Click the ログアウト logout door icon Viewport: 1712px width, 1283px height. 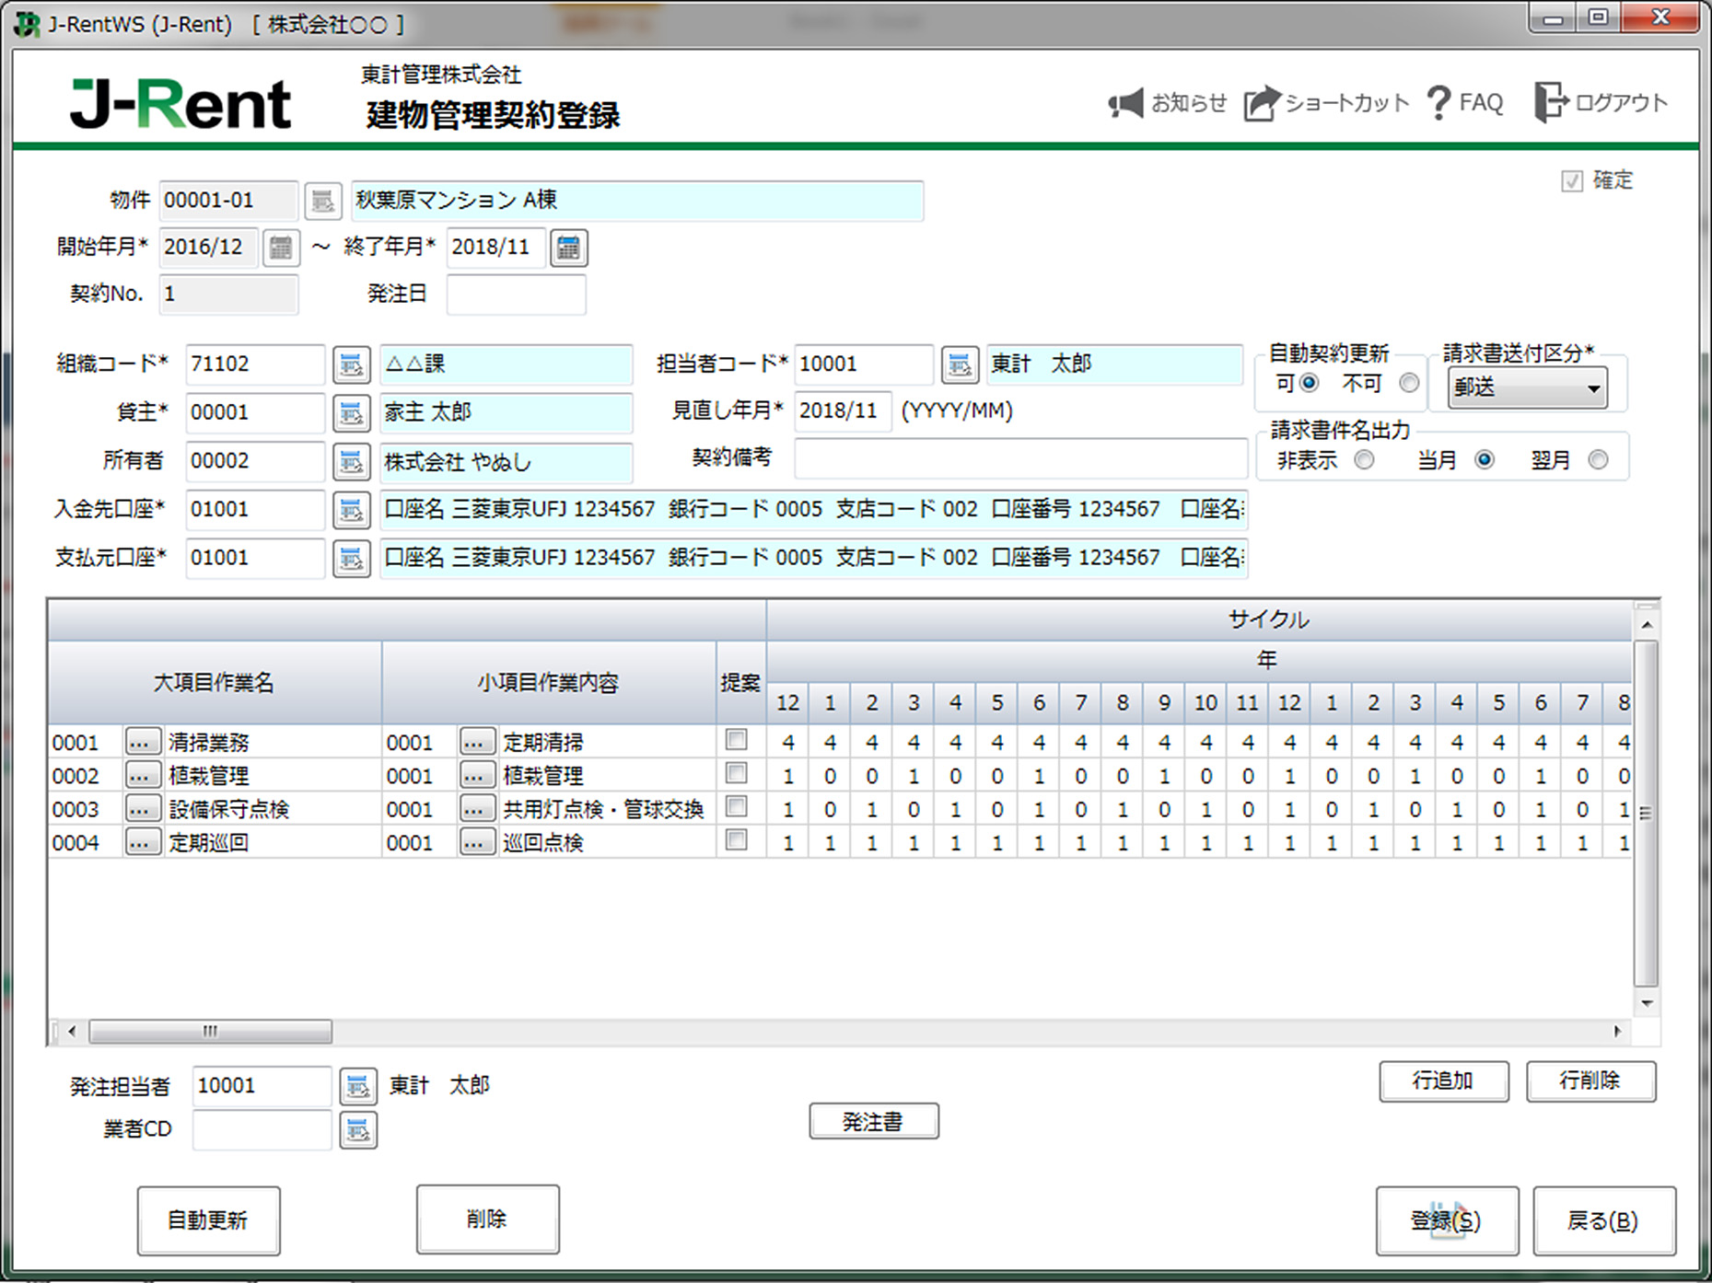(x=1551, y=99)
